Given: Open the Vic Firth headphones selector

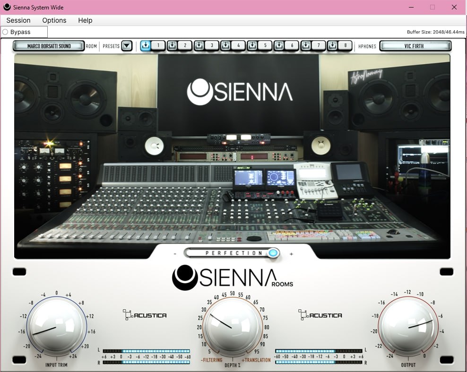Looking at the screenshot, I should (x=415, y=46).
